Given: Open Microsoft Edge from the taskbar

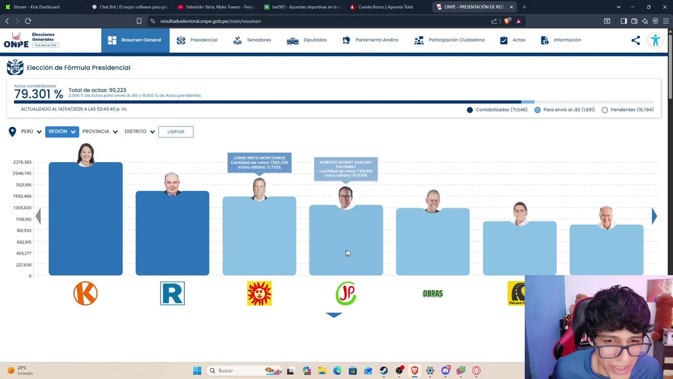Looking at the screenshot, I should click(337, 371).
